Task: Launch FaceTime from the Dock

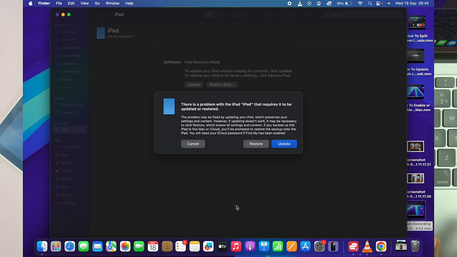Action: [x=139, y=246]
